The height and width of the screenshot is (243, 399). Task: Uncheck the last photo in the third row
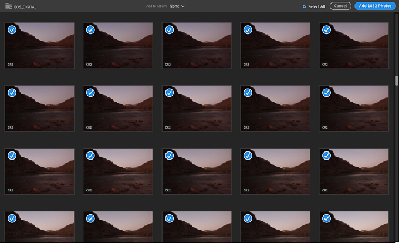coord(326,156)
